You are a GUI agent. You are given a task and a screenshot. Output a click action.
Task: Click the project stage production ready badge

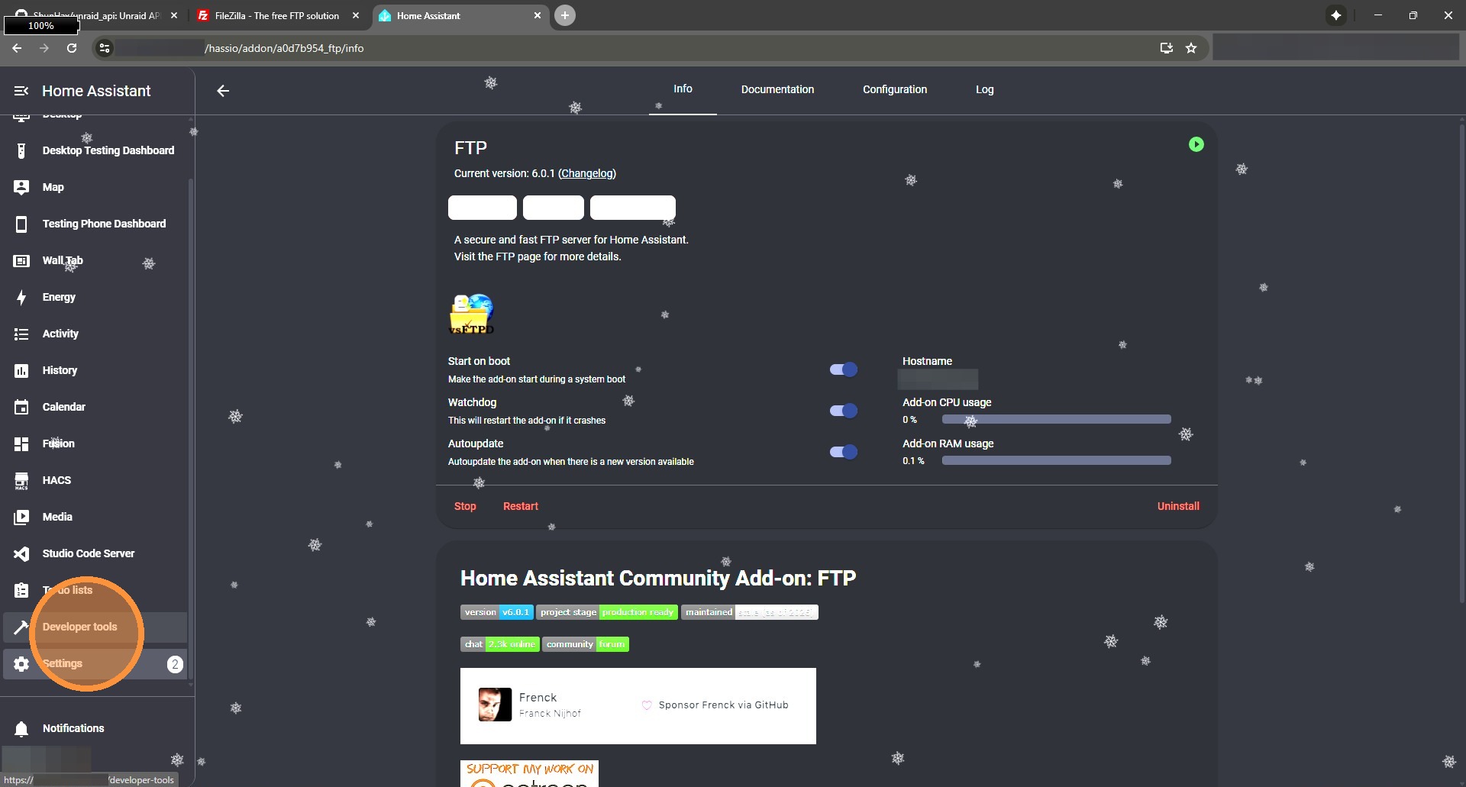pyautogui.click(x=607, y=612)
